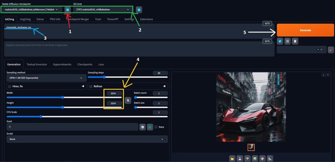Screen dimensions: 335x162
Task: Click the download icon above the preview
Action: (324, 75)
